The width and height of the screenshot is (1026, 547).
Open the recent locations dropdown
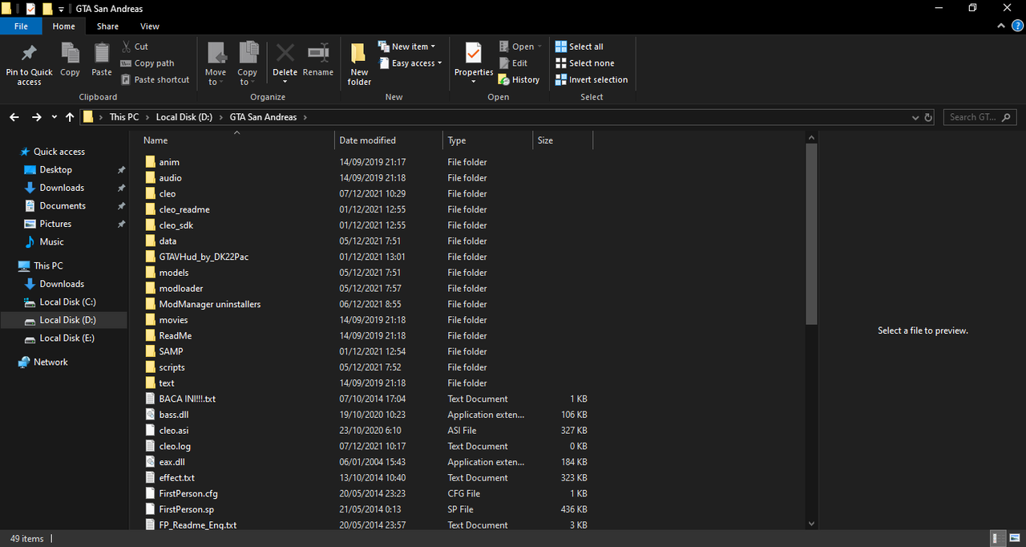click(x=55, y=117)
